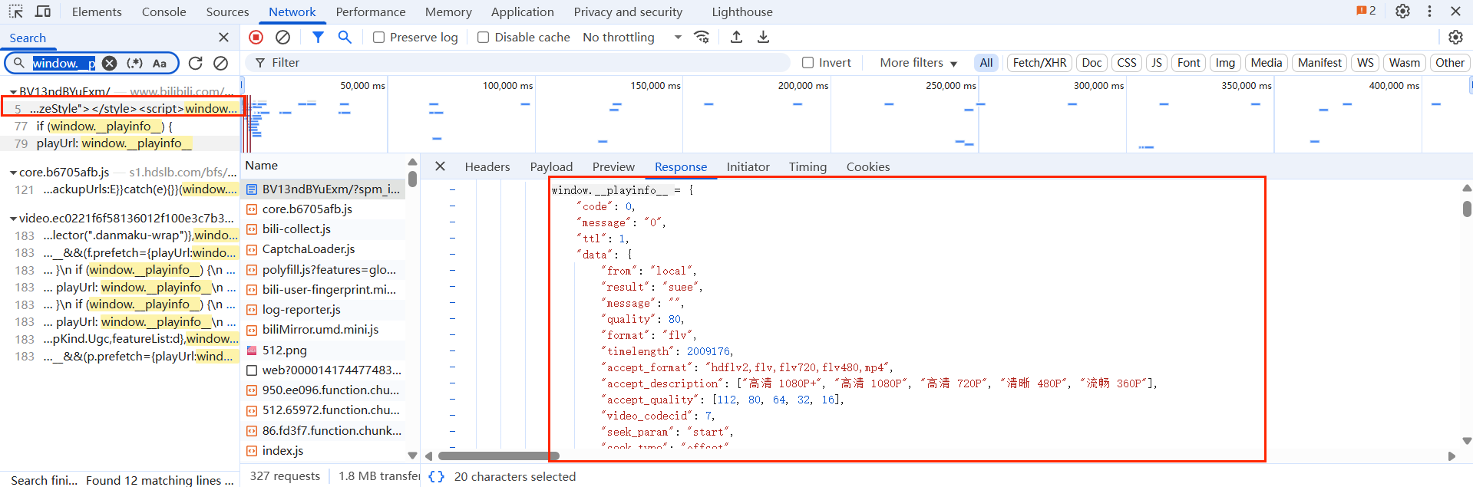Filter requests by Doc type

[x=1092, y=63]
